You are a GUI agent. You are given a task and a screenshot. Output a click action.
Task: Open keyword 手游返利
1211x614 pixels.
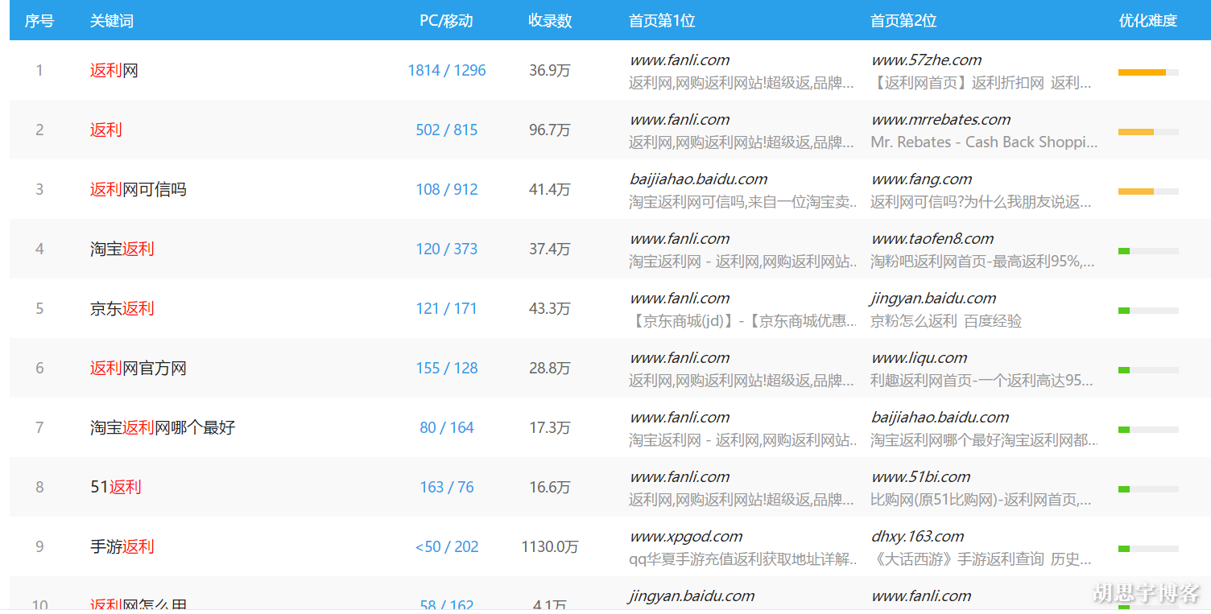(x=122, y=547)
